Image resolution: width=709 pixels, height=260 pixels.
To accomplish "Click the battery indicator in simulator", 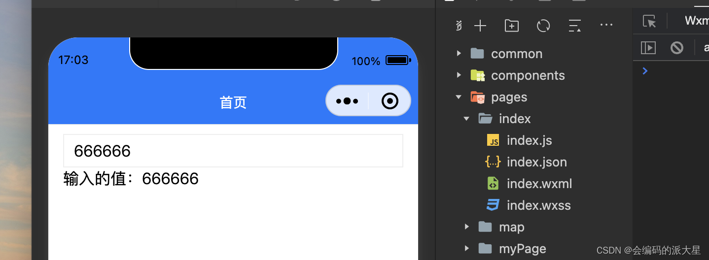I will [398, 61].
